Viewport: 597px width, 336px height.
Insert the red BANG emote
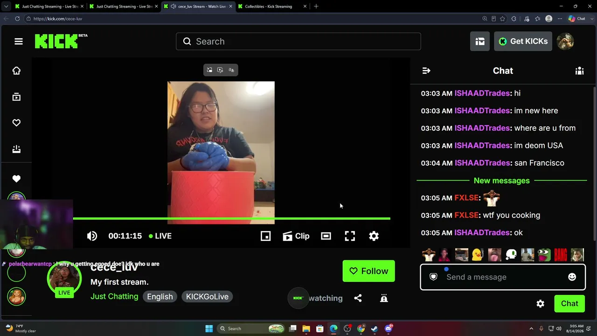click(x=561, y=255)
